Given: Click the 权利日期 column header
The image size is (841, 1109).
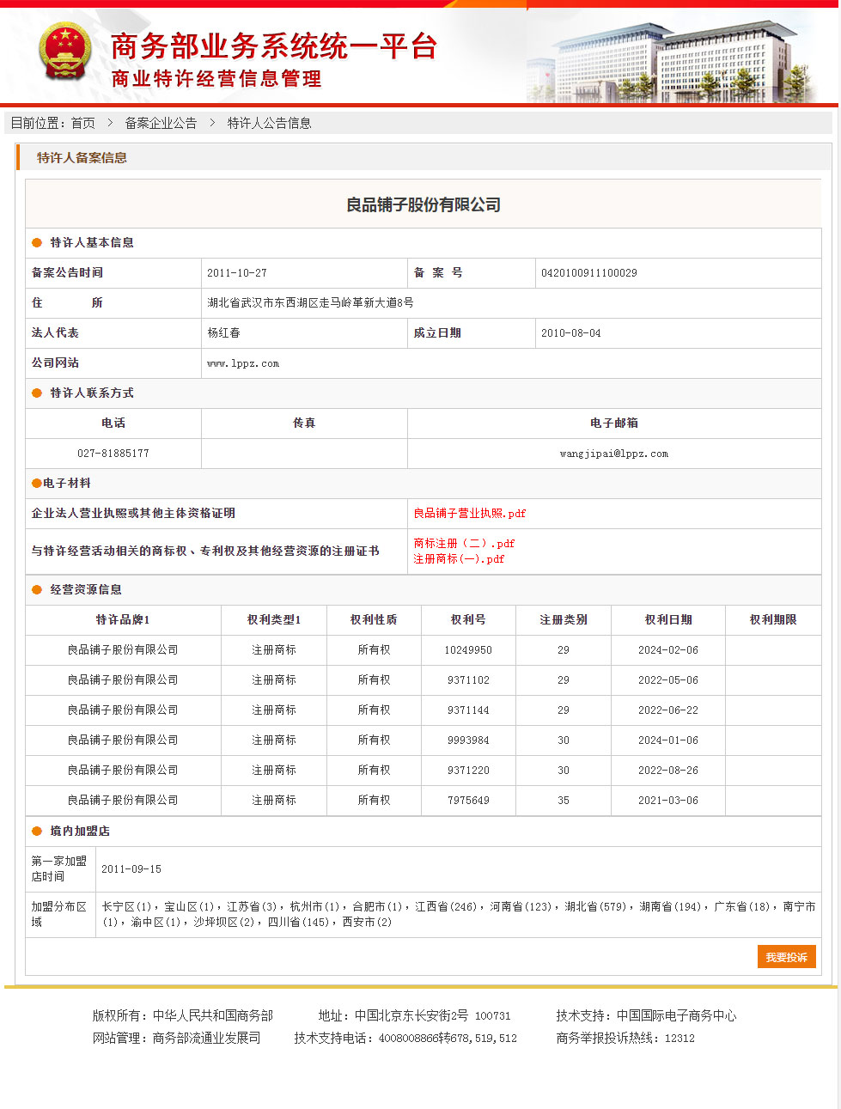Looking at the screenshot, I should click(668, 620).
